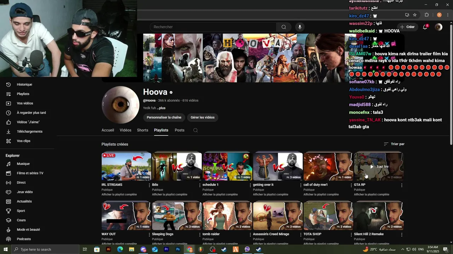The image size is (453, 254).
Task: Open Sport under Explorer
Action: pos(21,211)
